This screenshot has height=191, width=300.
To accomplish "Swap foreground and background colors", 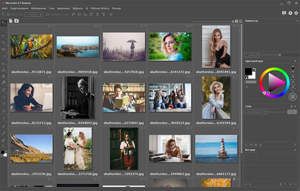I will click(x=254, y=69).
